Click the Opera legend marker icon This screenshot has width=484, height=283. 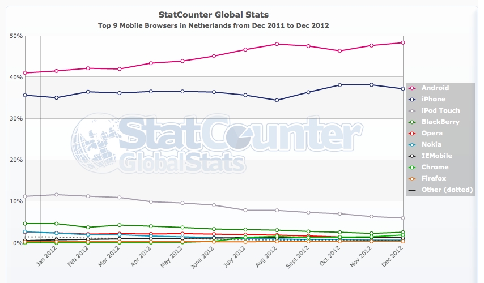411,133
